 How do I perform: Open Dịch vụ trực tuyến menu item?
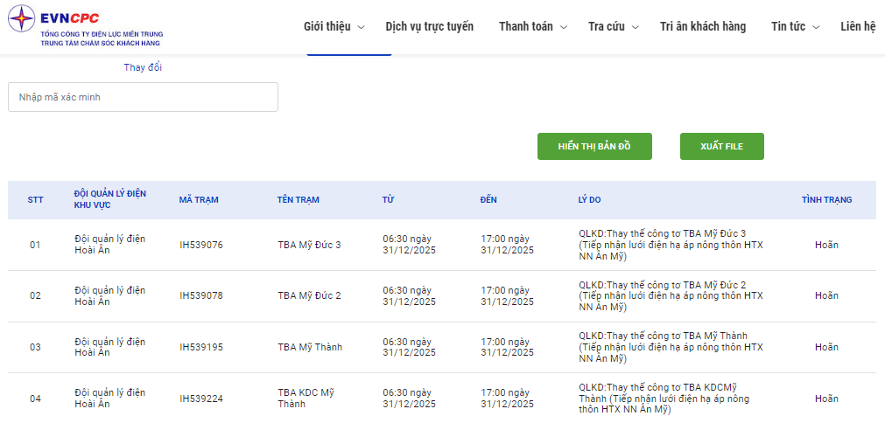click(429, 26)
